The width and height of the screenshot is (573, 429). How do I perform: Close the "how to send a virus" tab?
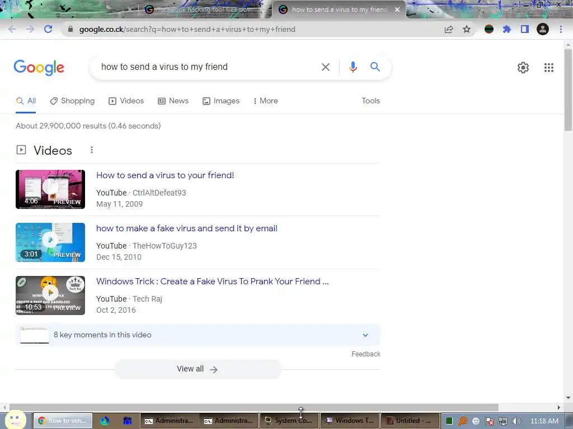(x=397, y=9)
